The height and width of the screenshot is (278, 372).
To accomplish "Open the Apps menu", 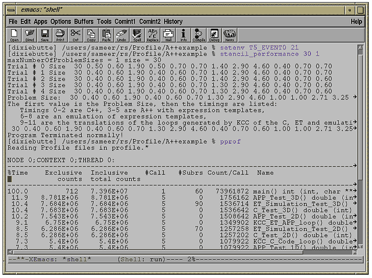I will click(x=40, y=21).
